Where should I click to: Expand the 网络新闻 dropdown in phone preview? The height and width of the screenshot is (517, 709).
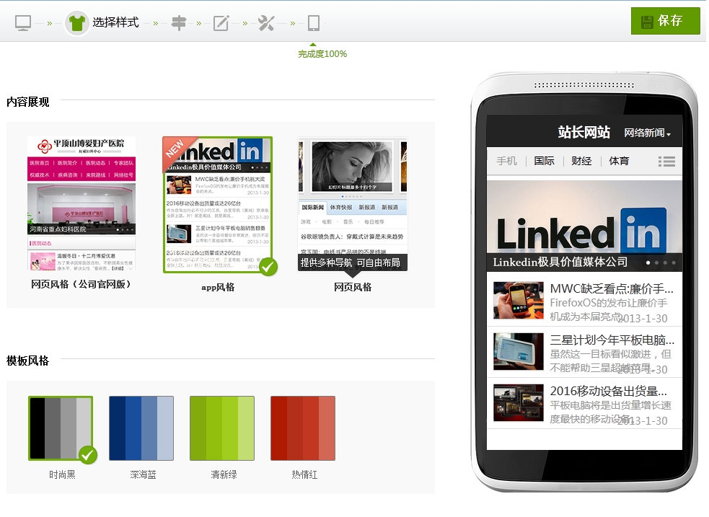click(647, 133)
